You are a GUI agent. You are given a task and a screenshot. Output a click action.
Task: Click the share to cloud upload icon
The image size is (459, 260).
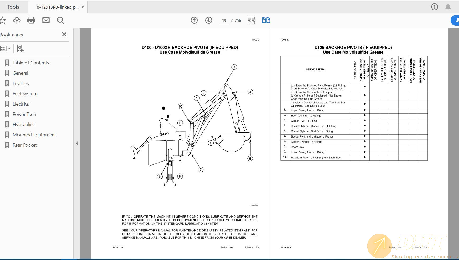(17, 20)
